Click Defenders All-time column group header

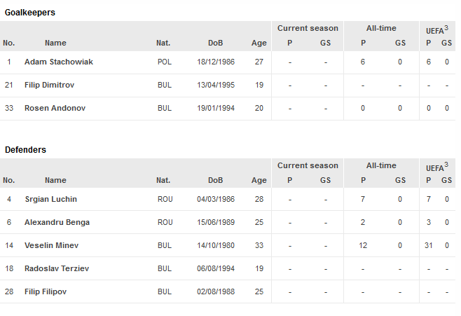pyautogui.click(x=381, y=166)
